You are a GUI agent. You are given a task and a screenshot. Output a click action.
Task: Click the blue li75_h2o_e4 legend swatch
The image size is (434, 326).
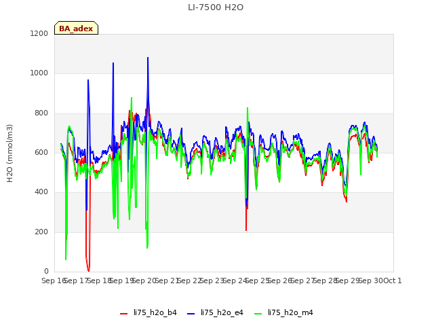coord(191,314)
